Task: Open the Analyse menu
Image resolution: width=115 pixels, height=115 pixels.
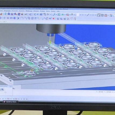Action: [42, 11]
